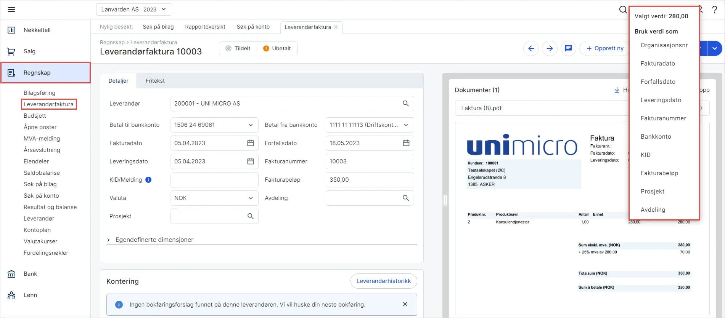Open the comments chat icon
Viewport: 725px width, 318px height.
[x=568, y=48]
